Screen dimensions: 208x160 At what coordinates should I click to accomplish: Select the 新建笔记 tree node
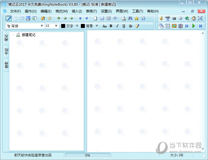(x=28, y=35)
